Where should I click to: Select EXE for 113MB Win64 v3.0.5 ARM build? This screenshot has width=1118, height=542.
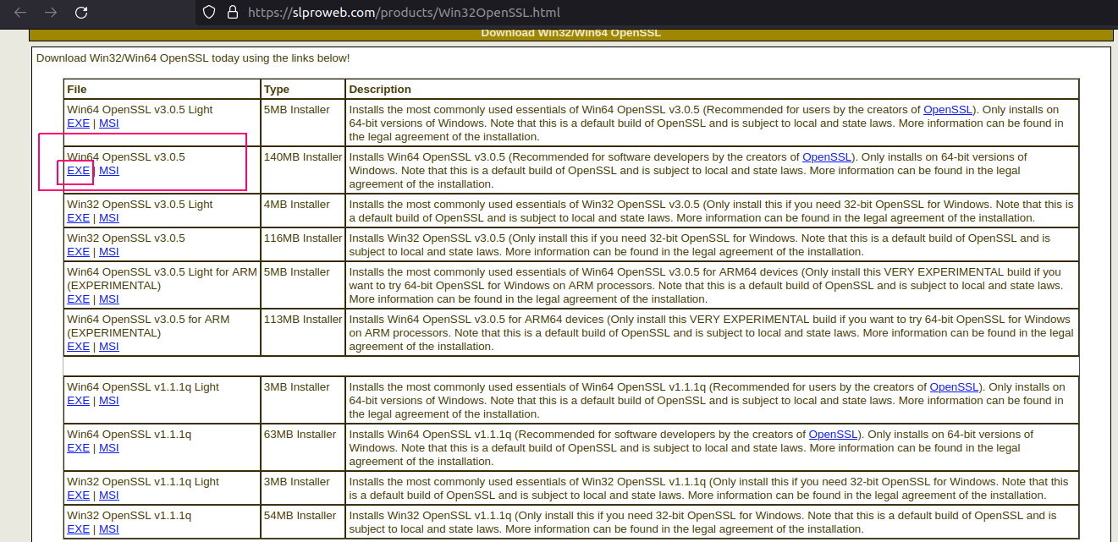coord(78,347)
